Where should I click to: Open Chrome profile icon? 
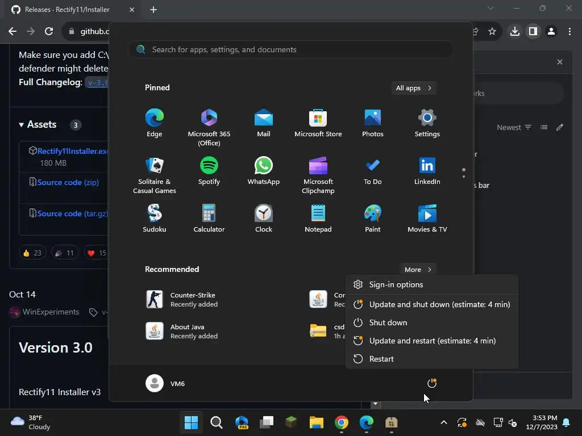tap(551, 32)
